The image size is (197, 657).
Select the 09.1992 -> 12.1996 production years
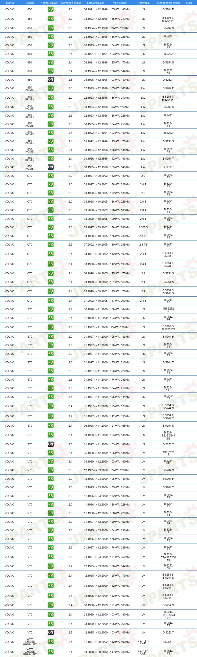[95, 141]
